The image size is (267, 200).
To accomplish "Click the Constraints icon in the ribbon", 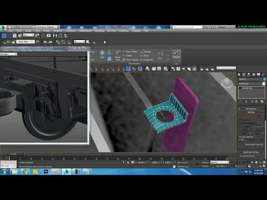I will [160, 55].
